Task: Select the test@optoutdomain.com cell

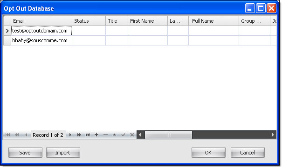Action: pos(41,31)
